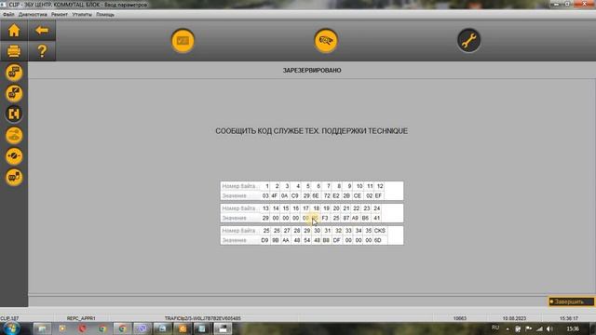596x335 pixels.
Task: Select the value cell 2B
Action: [346, 196]
